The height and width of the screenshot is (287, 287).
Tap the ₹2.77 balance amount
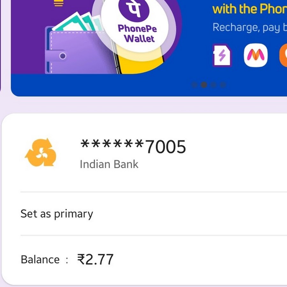point(95,259)
